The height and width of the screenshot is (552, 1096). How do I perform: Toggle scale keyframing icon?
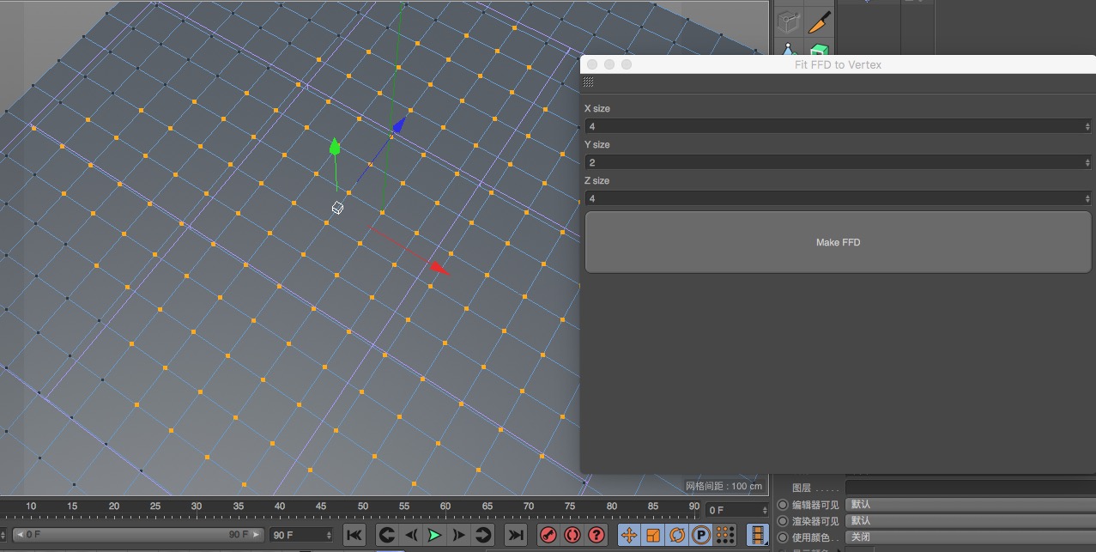tap(654, 535)
